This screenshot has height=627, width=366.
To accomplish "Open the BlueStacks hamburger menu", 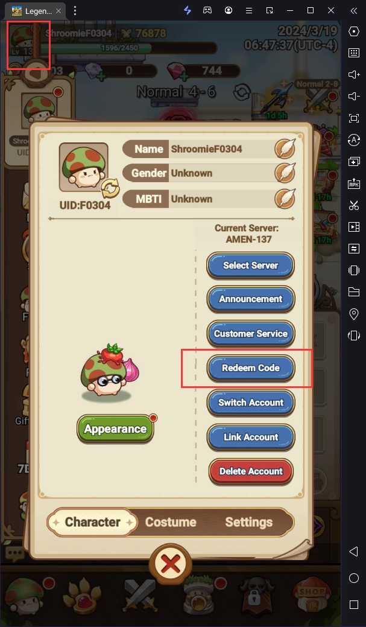I will pos(249,11).
